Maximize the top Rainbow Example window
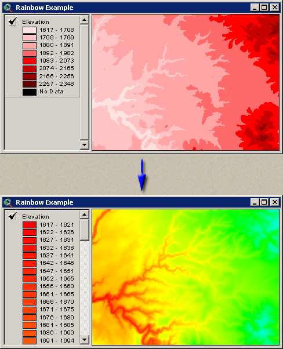 click(264, 8)
